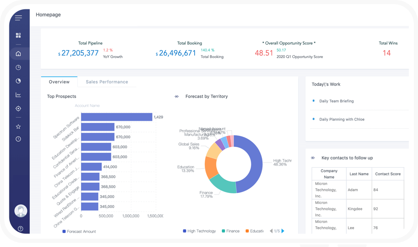Open the hamburger menu in the sidebar
The height and width of the screenshot is (247, 418).
(18, 18)
